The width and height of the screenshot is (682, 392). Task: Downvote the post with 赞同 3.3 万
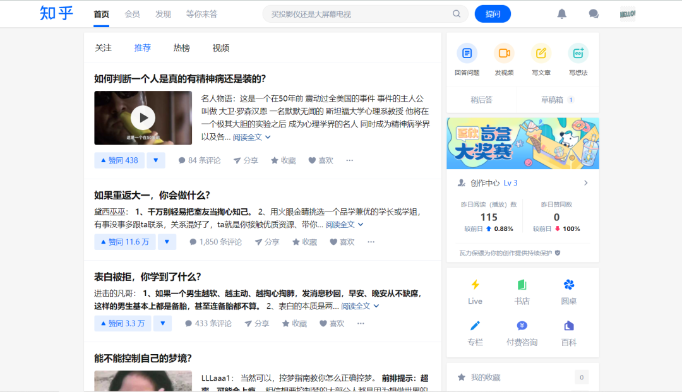tap(162, 323)
